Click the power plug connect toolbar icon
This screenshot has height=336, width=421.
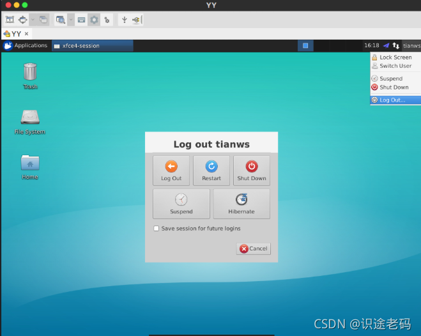coord(137,20)
